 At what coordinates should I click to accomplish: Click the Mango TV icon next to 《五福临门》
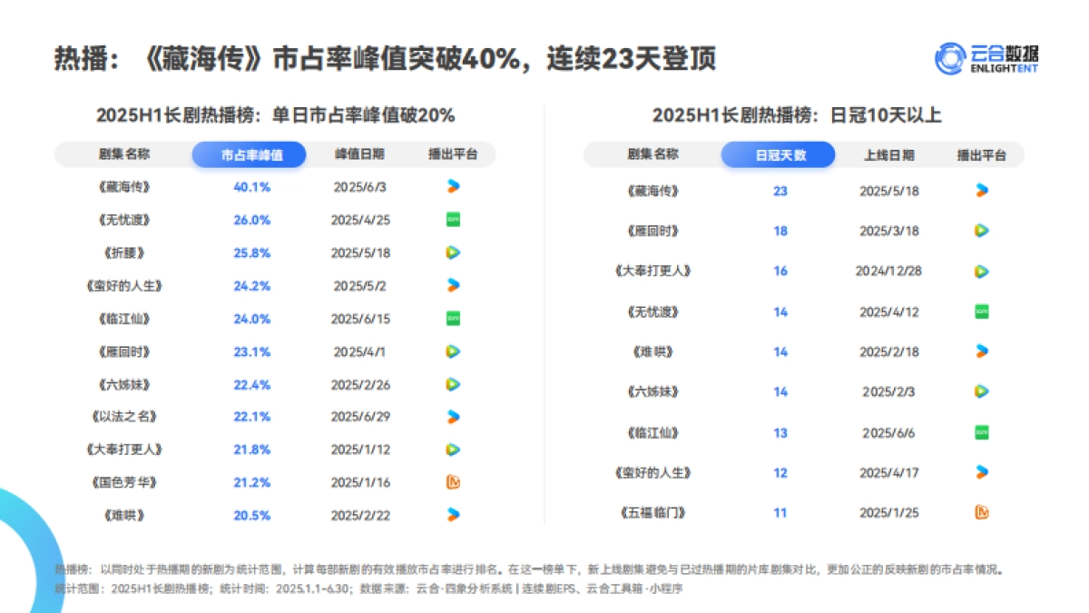[x=981, y=512]
